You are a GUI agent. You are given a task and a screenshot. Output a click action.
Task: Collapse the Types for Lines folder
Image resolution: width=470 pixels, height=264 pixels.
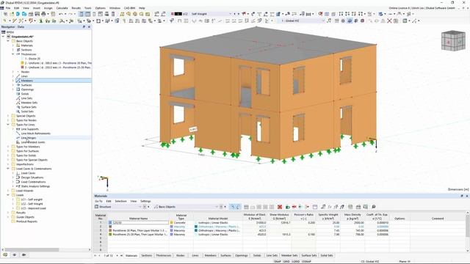point(8,125)
